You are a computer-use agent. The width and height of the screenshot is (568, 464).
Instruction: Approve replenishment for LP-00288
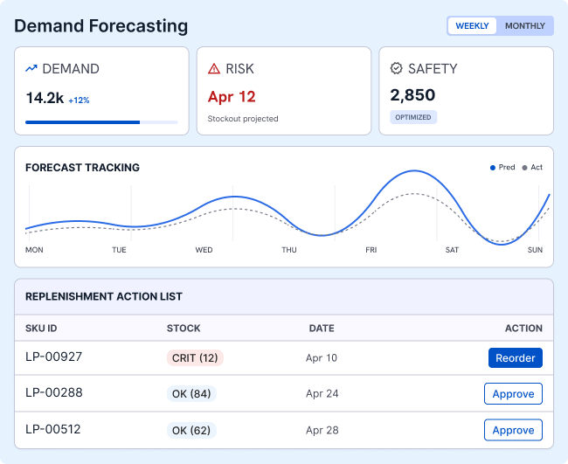(x=513, y=394)
